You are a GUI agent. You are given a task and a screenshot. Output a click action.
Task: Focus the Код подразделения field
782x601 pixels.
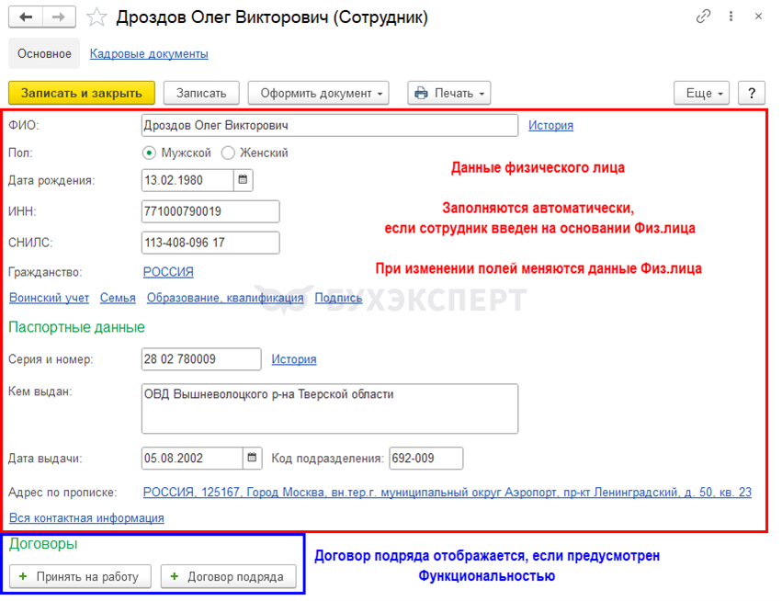tap(425, 458)
